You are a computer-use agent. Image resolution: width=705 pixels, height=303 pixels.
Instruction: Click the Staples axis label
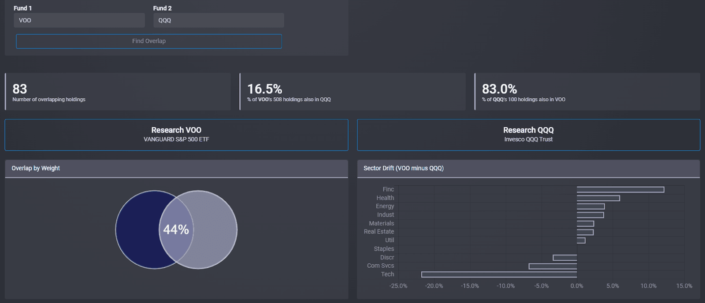click(x=384, y=249)
